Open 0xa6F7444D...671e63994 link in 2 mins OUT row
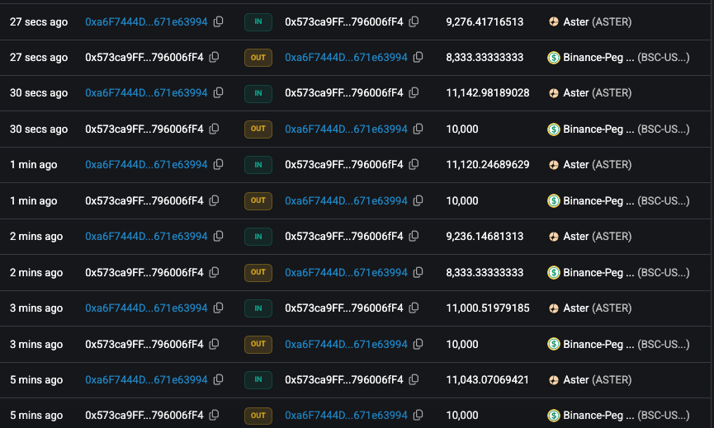This screenshot has height=428, width=714. [x=346, y=272]
